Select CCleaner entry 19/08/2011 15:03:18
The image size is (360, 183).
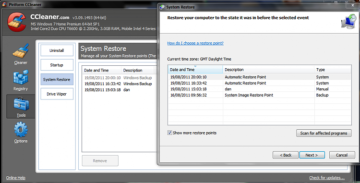(119, 90)
